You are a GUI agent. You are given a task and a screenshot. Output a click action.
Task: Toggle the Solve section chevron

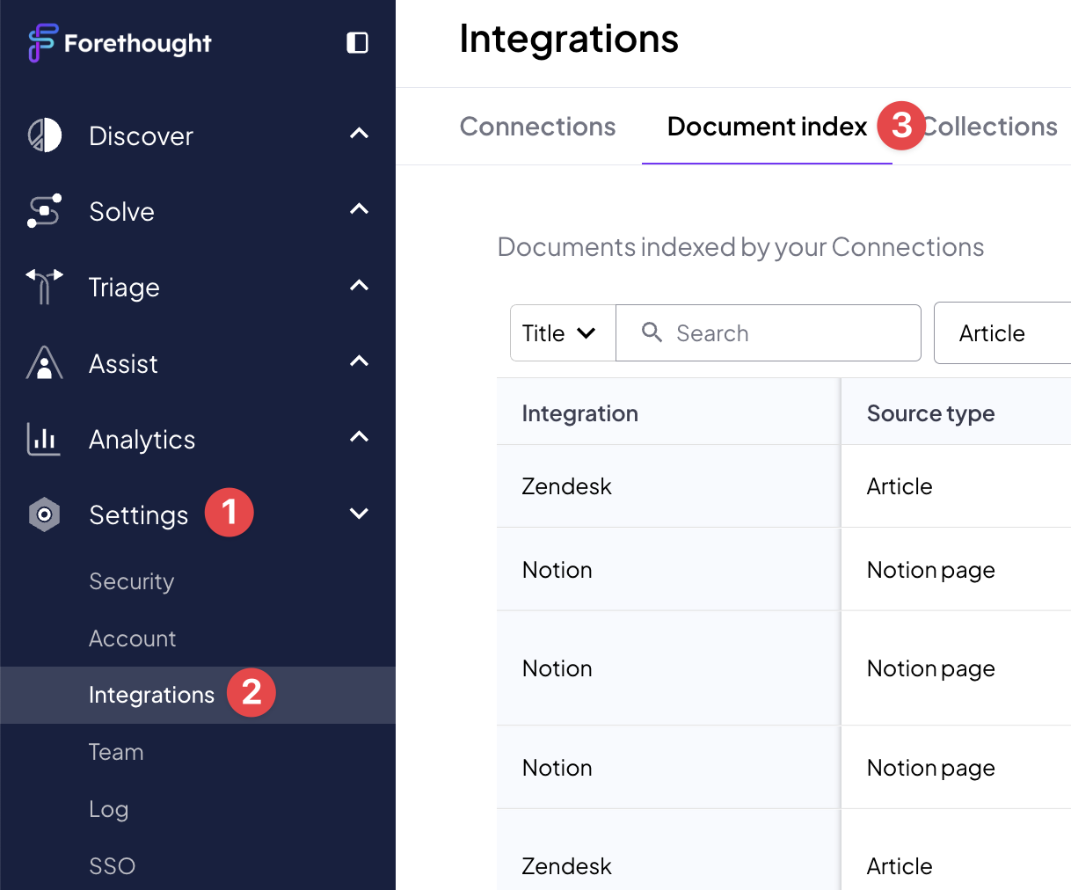(359, 209)
